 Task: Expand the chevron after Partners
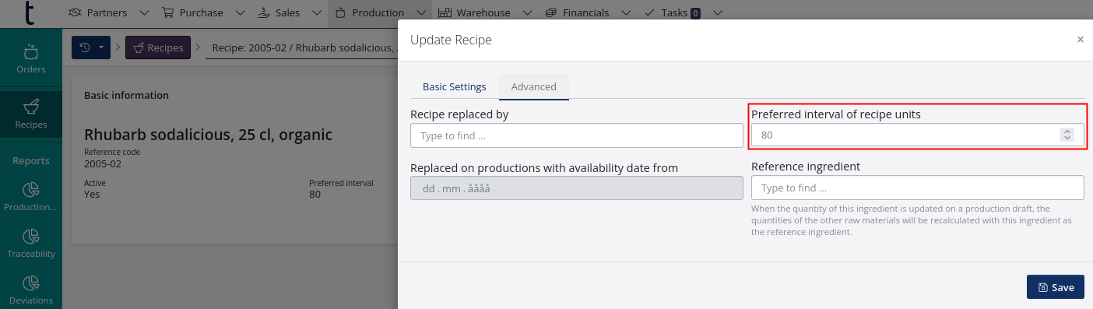[x=143, y=13]
